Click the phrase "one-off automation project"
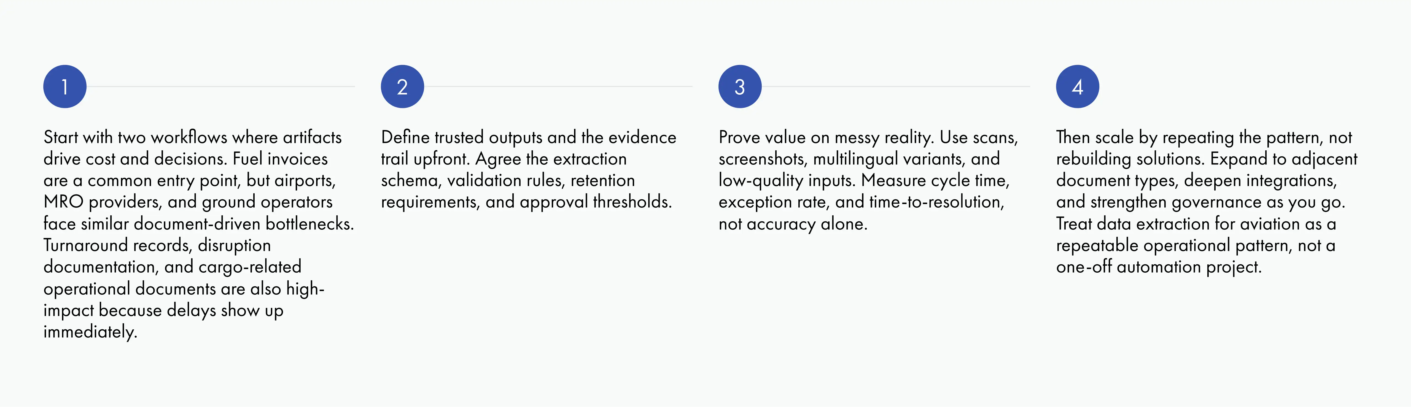Image resolution: width=1411 pixels, height=407 pixels. pos(1159,267)
